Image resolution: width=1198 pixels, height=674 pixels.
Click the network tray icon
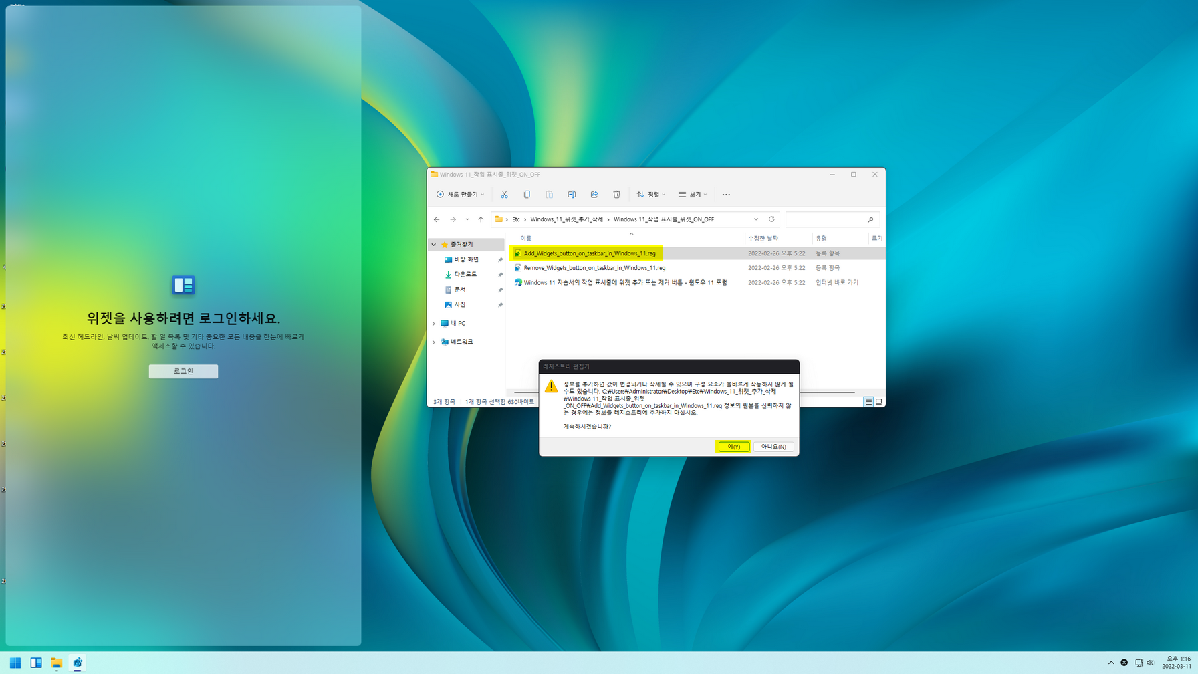1139,663
